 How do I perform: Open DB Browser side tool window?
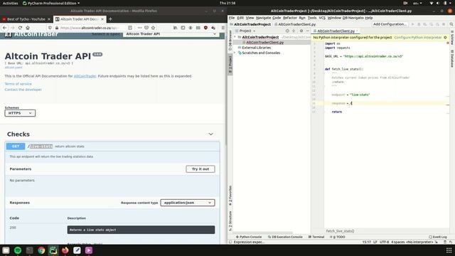click(x=230, y=41)
